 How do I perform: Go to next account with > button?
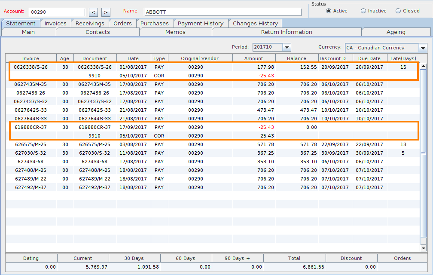tap(106, 12)
